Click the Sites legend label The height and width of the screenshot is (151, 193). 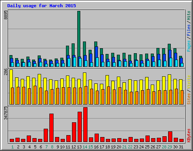click(x=189, y=99)
